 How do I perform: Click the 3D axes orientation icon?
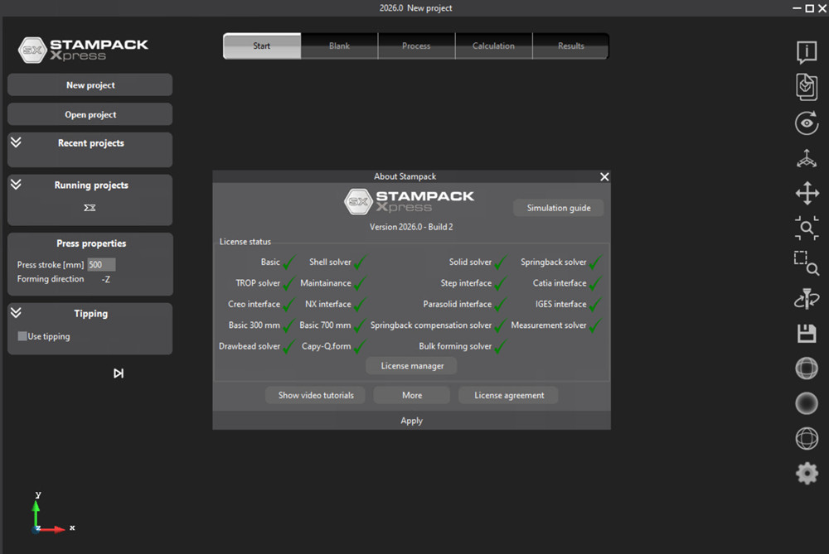(807, 158)
